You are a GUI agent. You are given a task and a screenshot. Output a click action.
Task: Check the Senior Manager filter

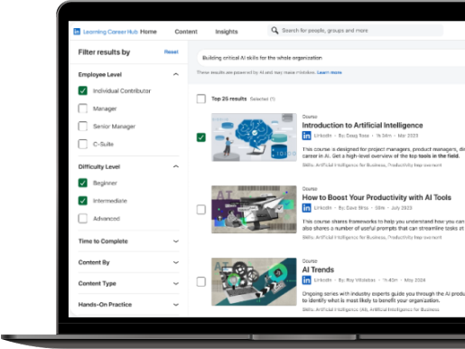tap(83, 127)
